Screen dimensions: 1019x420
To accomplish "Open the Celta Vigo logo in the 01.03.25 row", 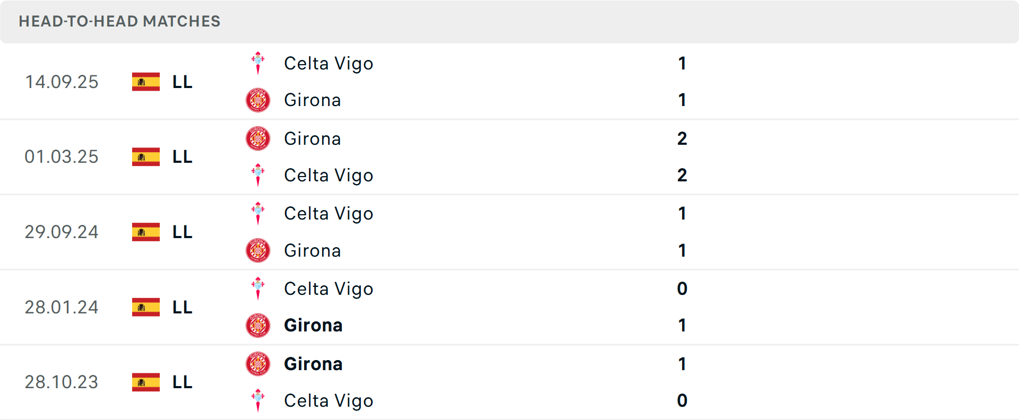I will [258, 175].
